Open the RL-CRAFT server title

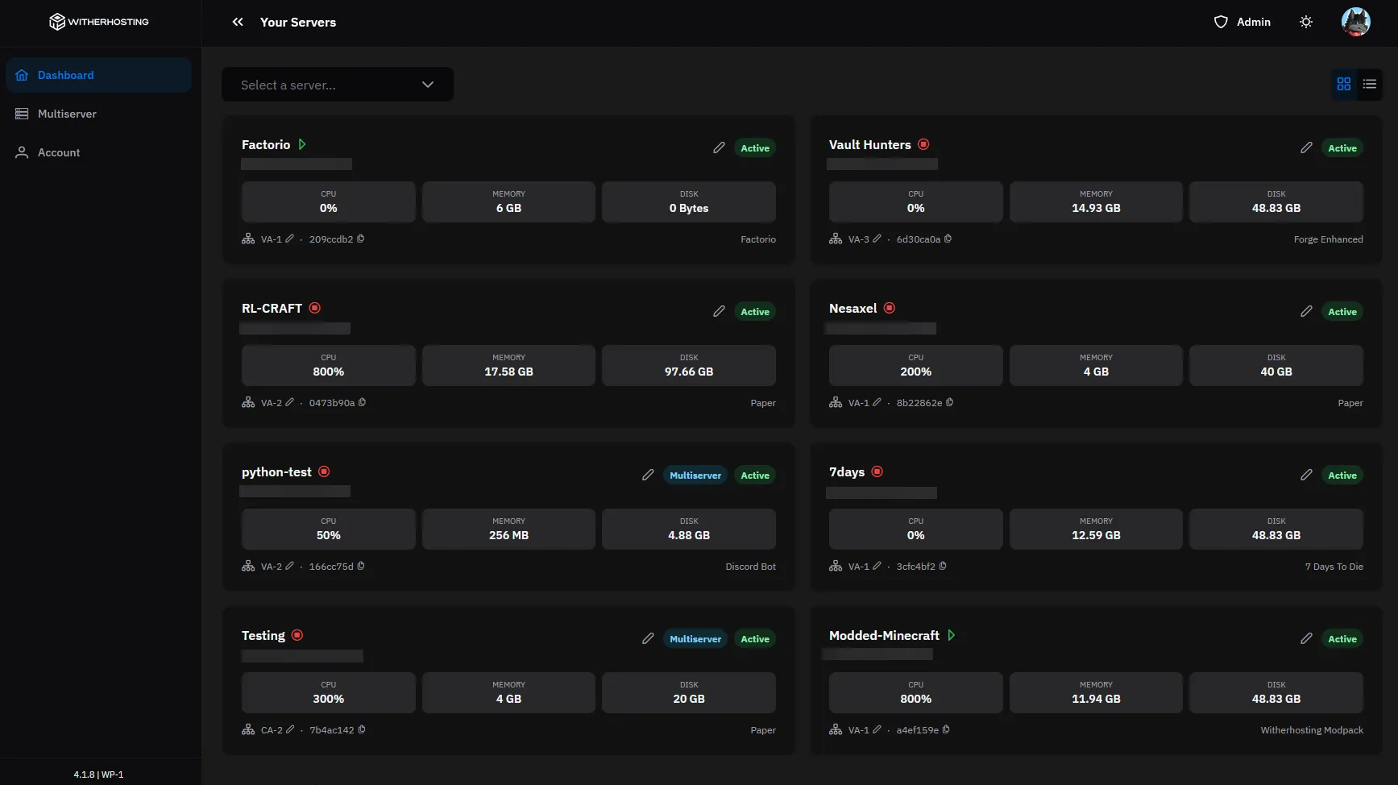tap(272, 308)
